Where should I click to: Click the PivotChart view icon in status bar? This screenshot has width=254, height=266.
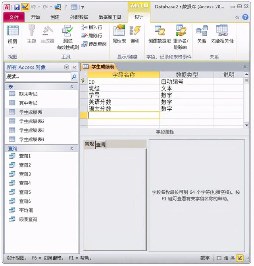coord(233,258)
